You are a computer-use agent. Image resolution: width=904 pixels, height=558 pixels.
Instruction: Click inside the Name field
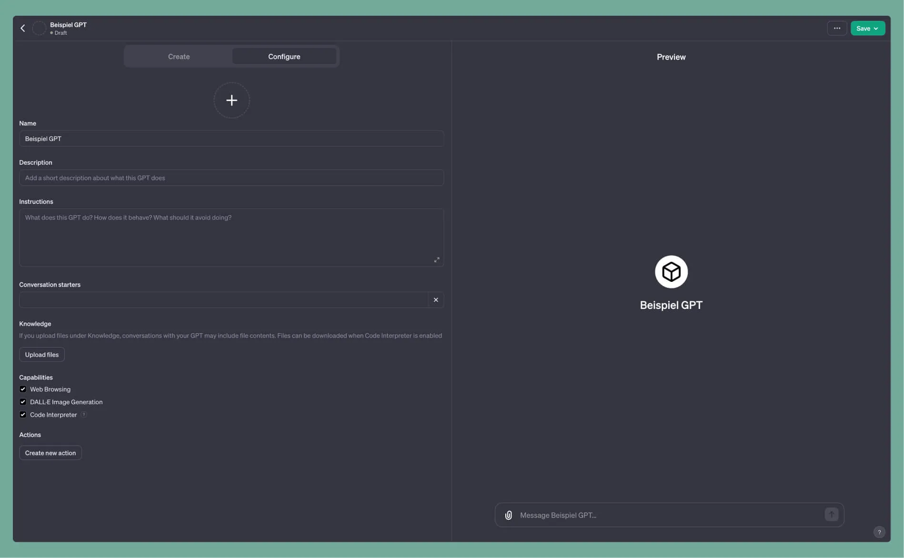(x=231, y=139)
